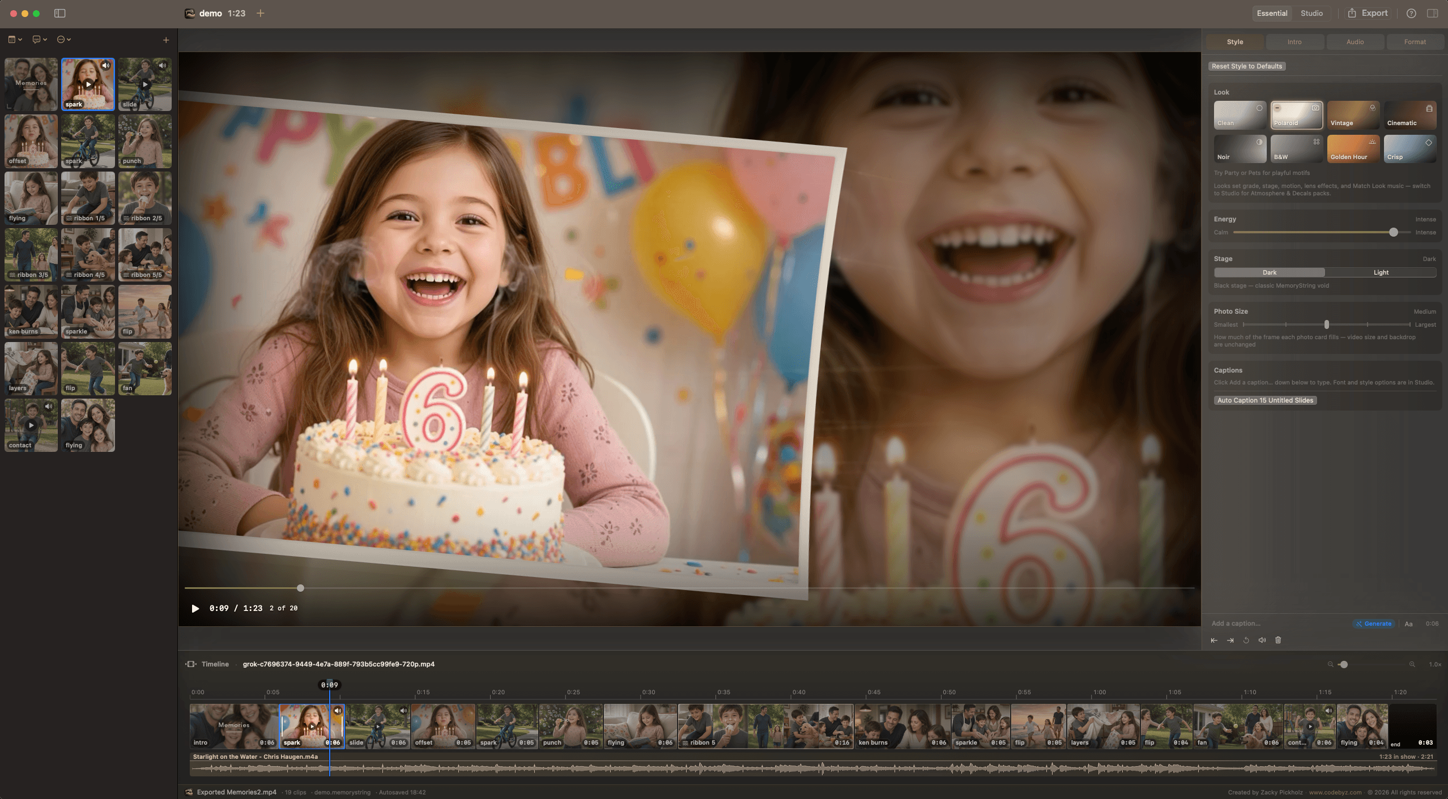Adjust the Energy slider handle
This screenshot has width=1448, height=799.
(1393, 233)
